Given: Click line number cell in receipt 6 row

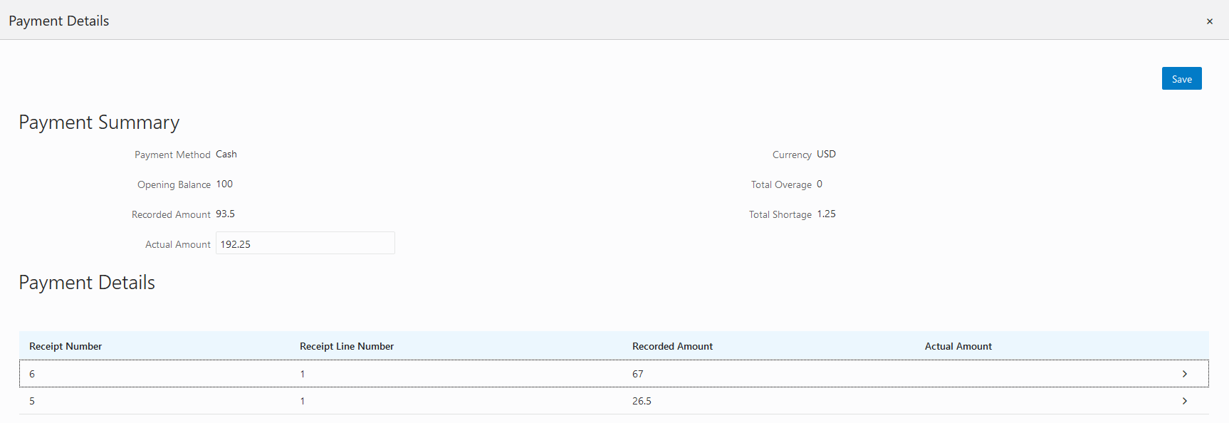Looking at the screenshot, I should 302,374.
